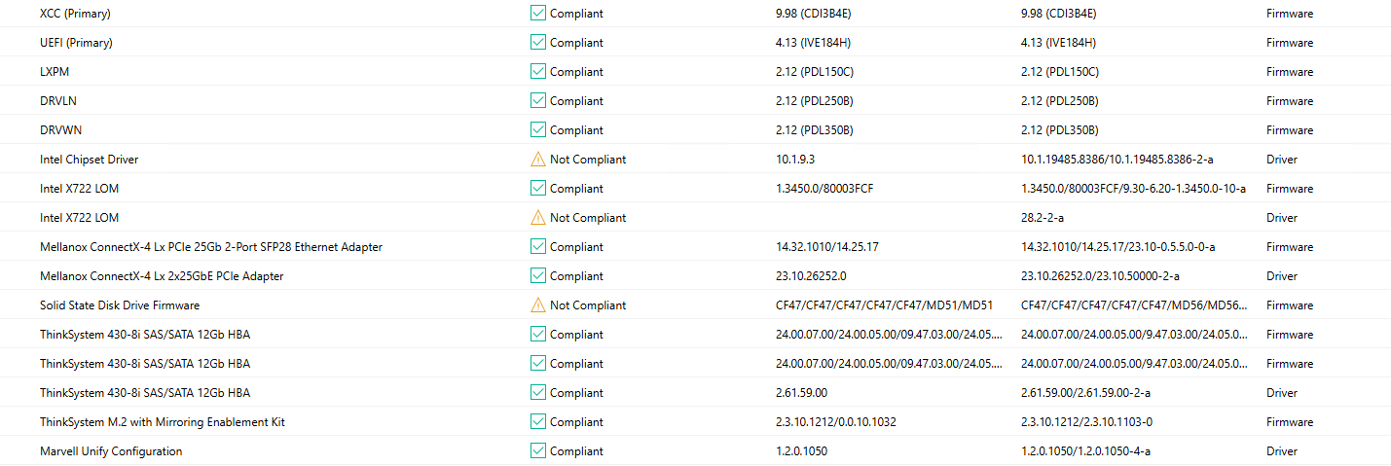The height and width of the screenshot is (466, 1391).
Task: Click the Driver type label for Marvell Unify Configuration
Action: click(1281, 451)
